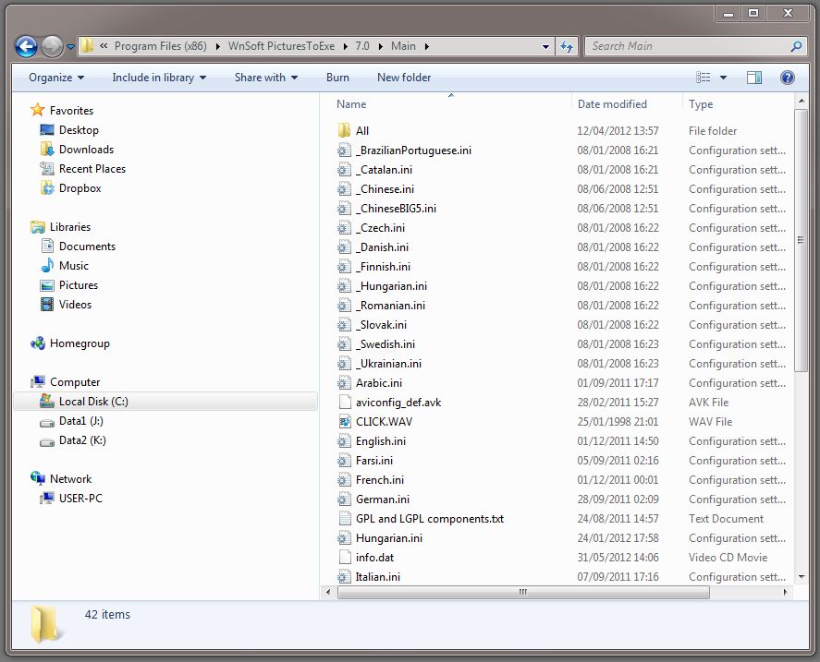
Task: Open the Music library
Action: coord(74,265)
